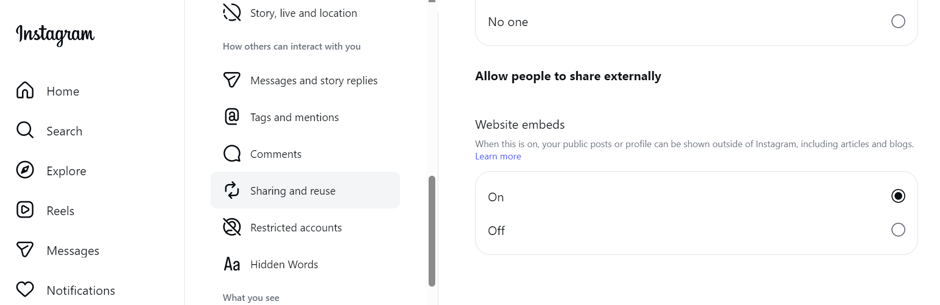Open Restricted accounts settings
940x305 pixels.
[296, 227]
